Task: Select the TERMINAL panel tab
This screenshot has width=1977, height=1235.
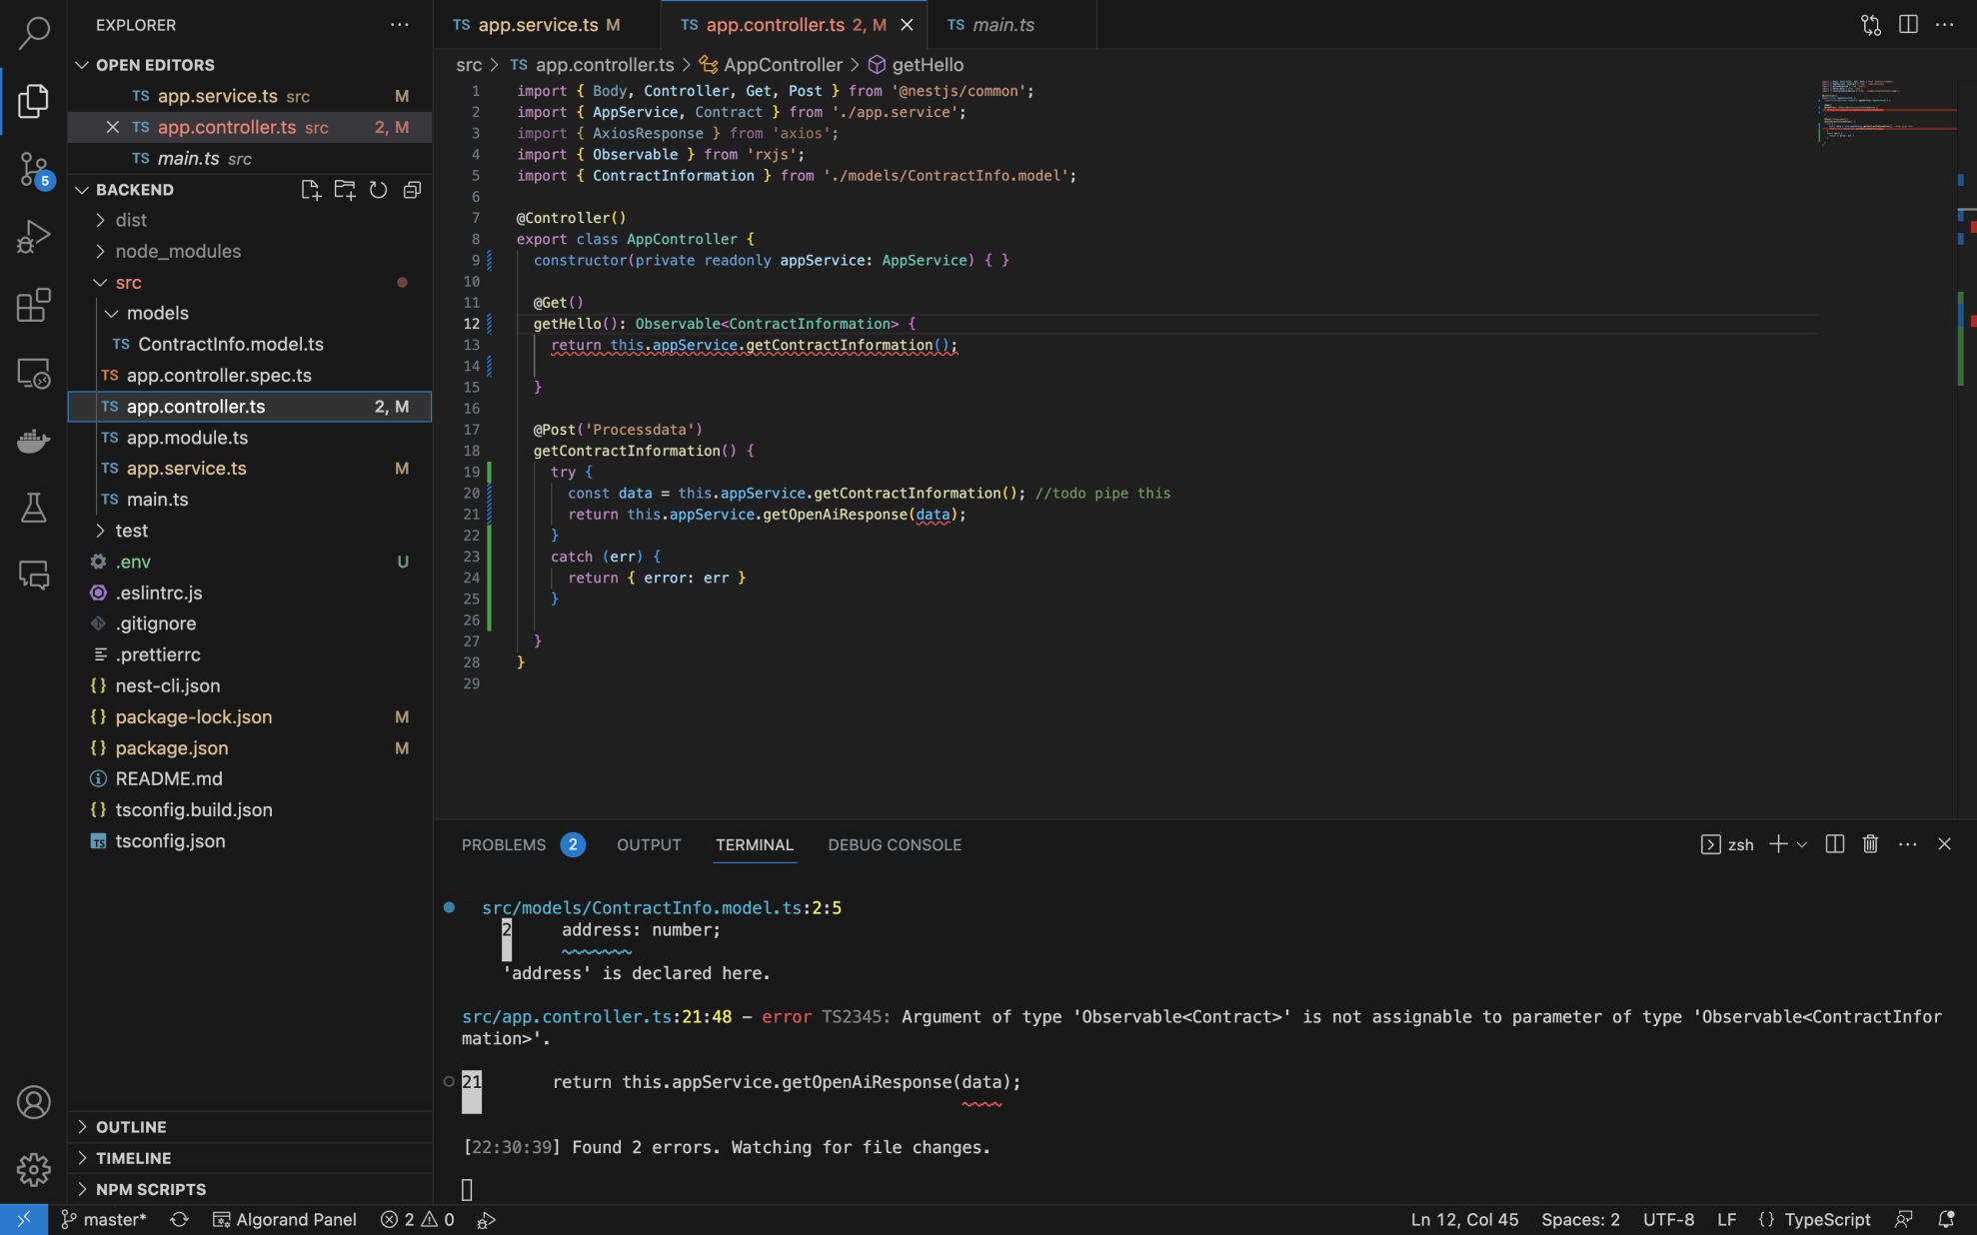Action: (x=755, y=844)
